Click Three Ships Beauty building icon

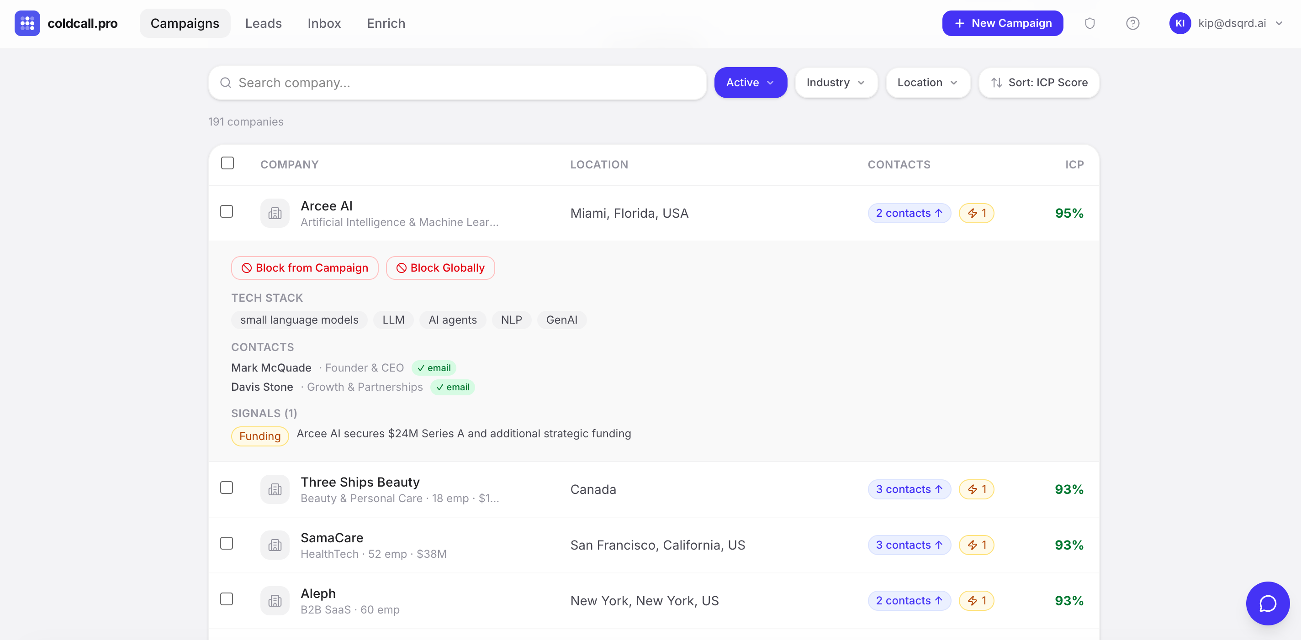[x=275, y=489]
